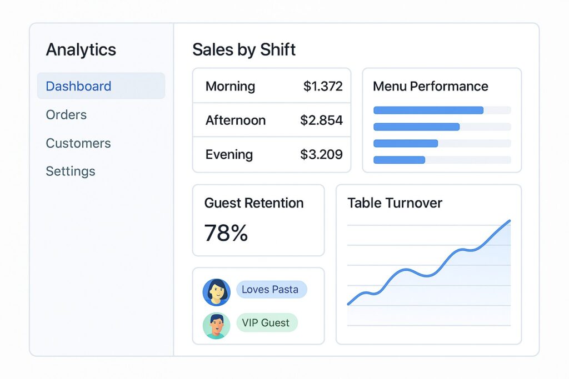Click the third Menu Performance bar
This screenshot has height=379, width=569.
click(x=406, y=144)
